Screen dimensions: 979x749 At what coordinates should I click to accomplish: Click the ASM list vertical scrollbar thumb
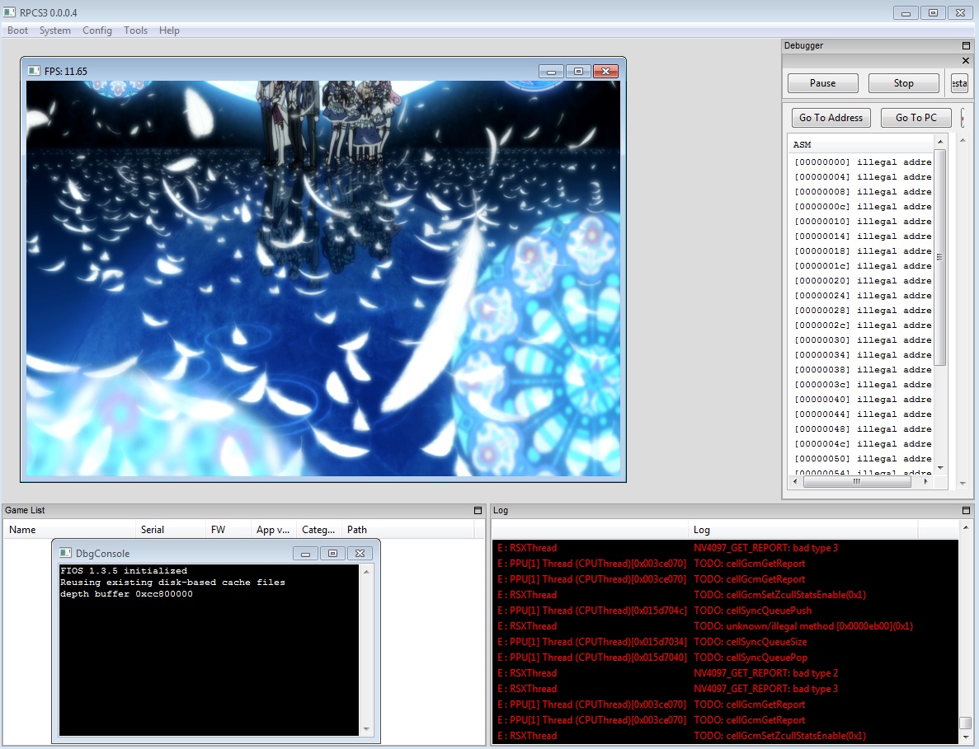pyautogui.click(x=940, y=257)
